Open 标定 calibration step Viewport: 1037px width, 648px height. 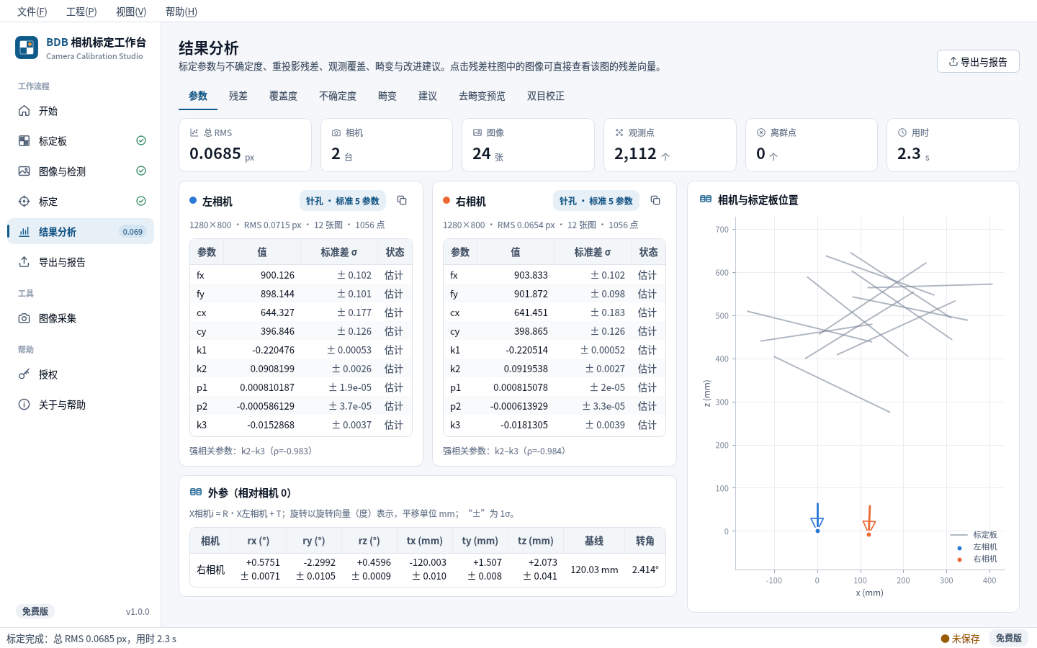(81, 202)
